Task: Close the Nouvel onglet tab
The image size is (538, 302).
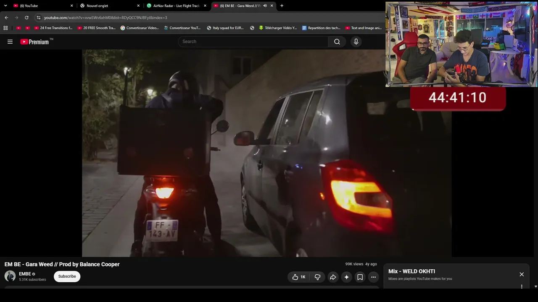Action: pos(138,6)
